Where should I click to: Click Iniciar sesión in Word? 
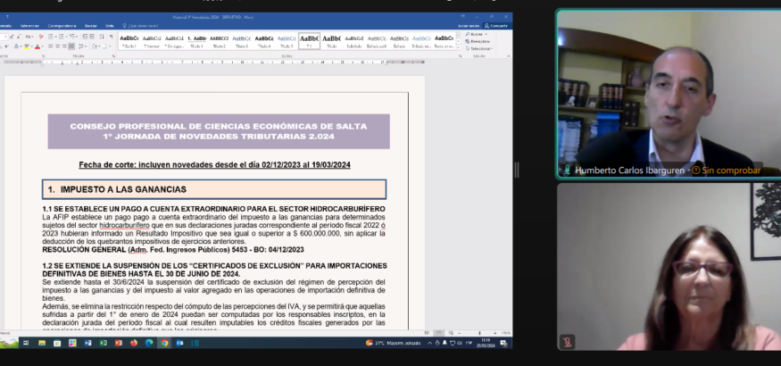tap(469, 26)
